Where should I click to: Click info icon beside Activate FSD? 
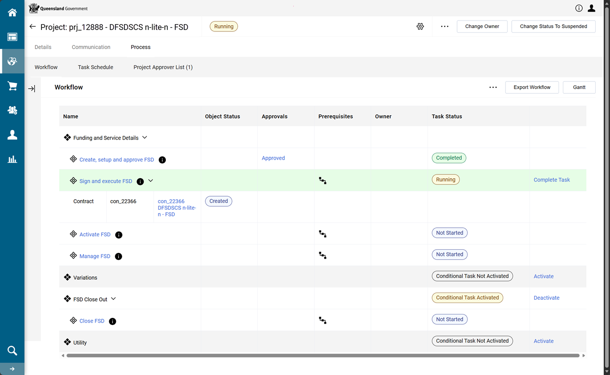(119, 235)
